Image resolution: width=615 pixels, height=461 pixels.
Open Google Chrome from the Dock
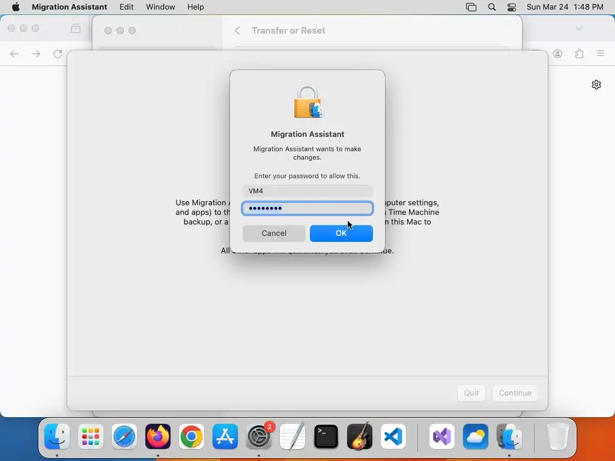[x=192, y=436]
